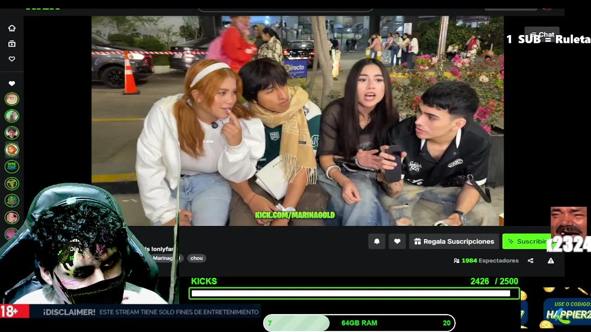Click Regala Suscripciones button
This screenshot has height=332, width=591.
click(x=454, y=241)
